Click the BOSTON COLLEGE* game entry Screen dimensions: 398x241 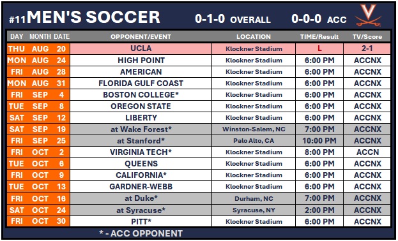[141, 95]
